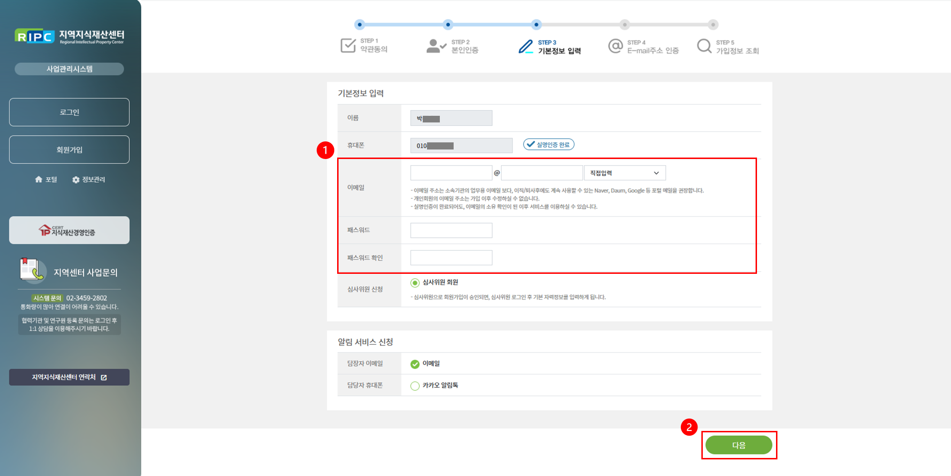Click the home icon next to 포털

tap(39, 179)
